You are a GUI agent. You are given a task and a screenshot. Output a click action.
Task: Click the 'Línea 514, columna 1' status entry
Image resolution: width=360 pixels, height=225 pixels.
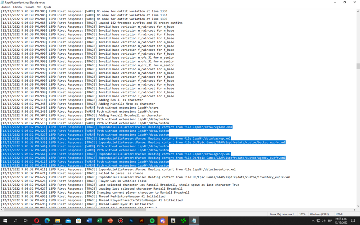282,214
